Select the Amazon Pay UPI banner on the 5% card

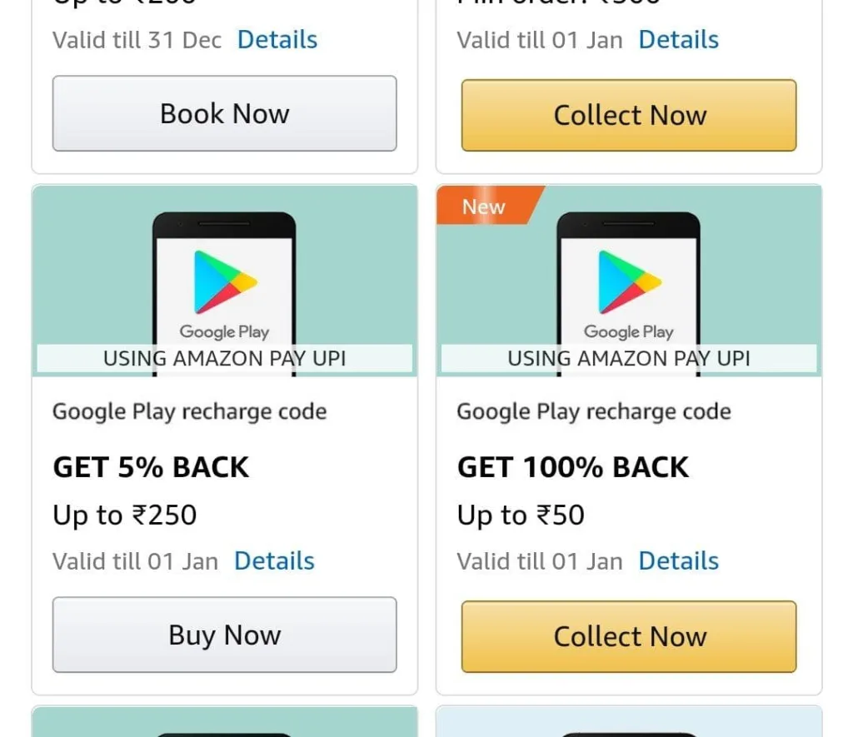click(x=224, y=358)
